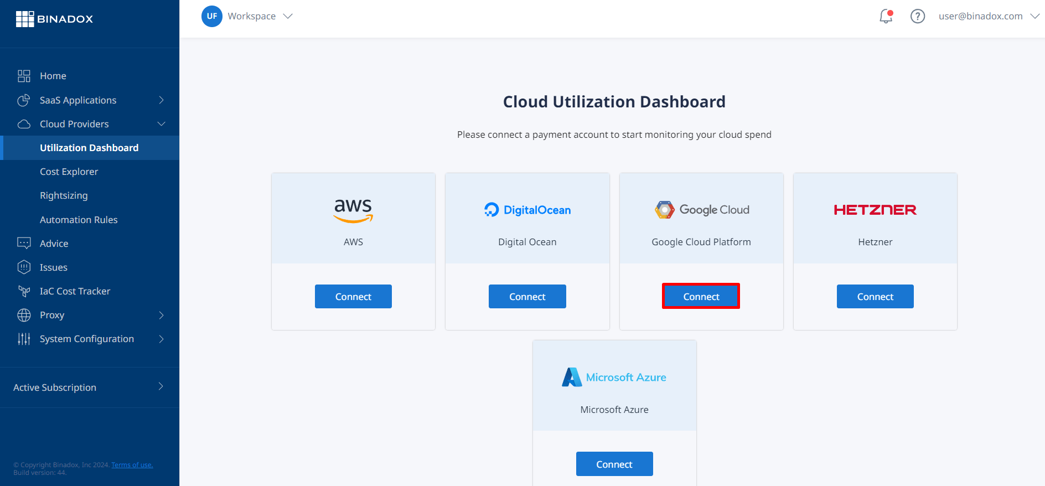This screenshot has height=486, width=1045.
Task: Click the System Configuration sliders icon
Action: pos(24,339)
